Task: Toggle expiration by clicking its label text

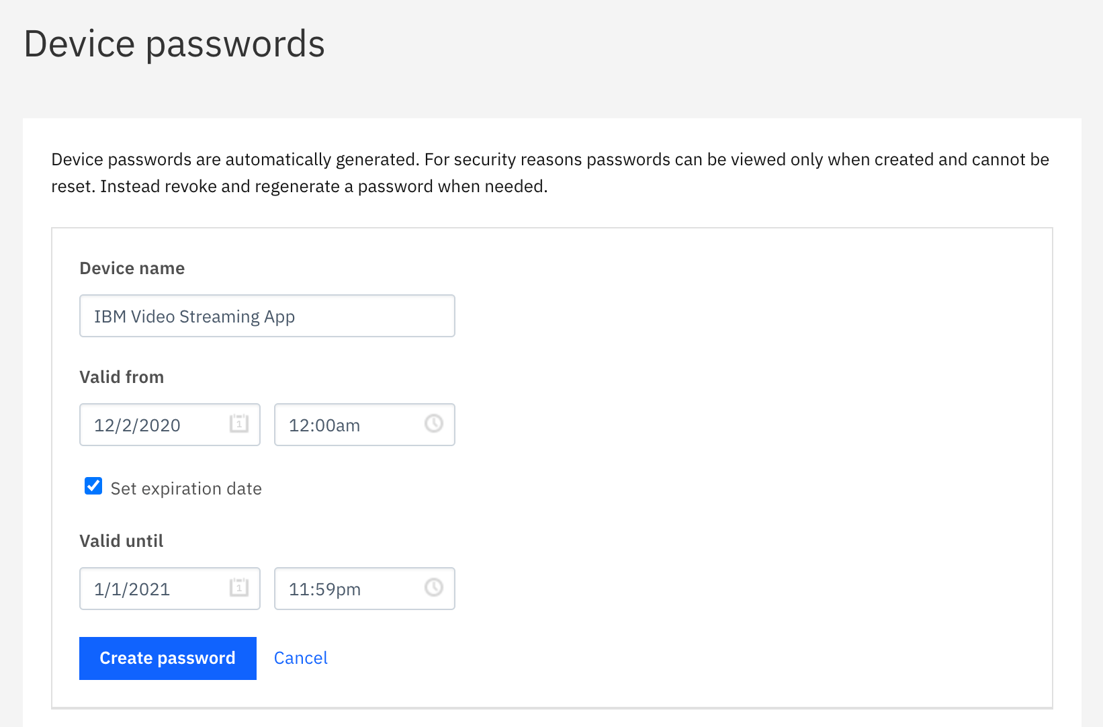Action: pos(186,488)
